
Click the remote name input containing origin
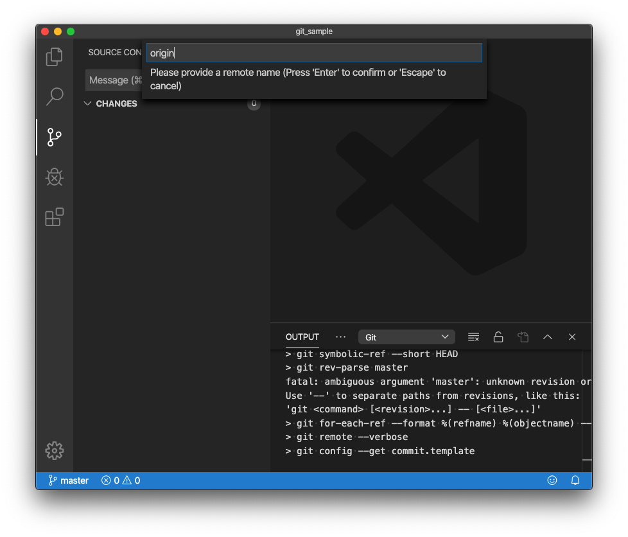click(314, 53)
